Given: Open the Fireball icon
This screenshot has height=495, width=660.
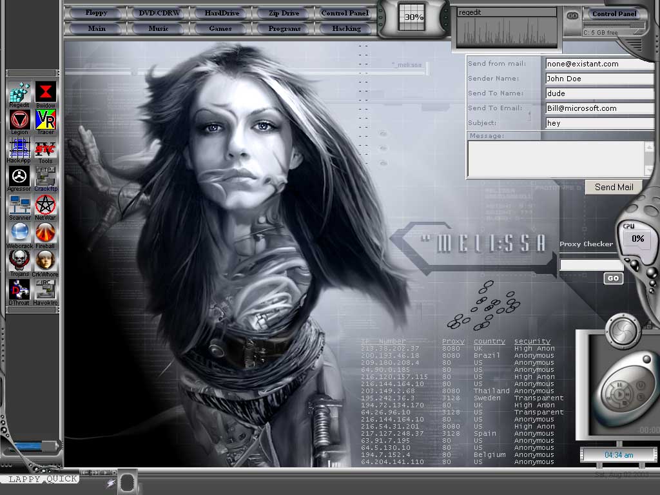Looking at the screenshot, I should point(46,233).
